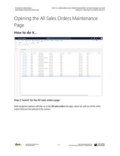Image resolution: width=120 pixels, height=156 pixels.
Task: Open the Sell tab
Action: pyautogui.click(x=30, y=41)
